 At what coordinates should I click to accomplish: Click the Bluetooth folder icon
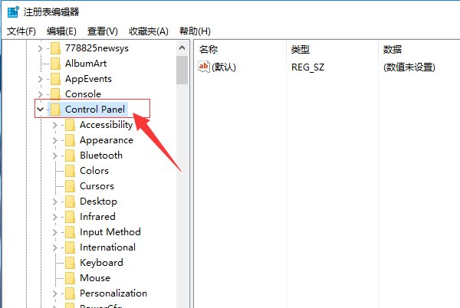click(70, 156)
